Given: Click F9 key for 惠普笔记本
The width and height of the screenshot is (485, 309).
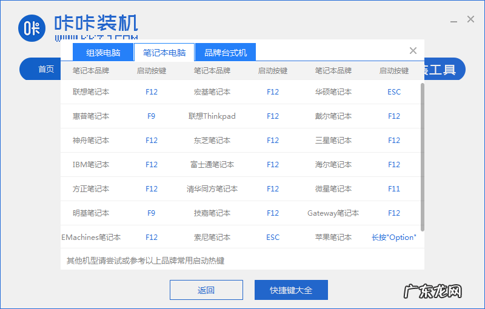Looking at the screenshot, I should tap(151, 116).
